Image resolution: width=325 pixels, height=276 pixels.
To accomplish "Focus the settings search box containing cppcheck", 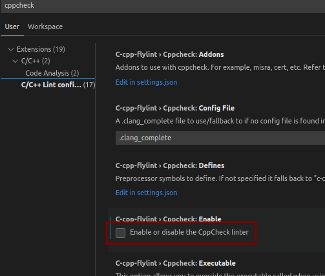I will click(x=163, y=6).
